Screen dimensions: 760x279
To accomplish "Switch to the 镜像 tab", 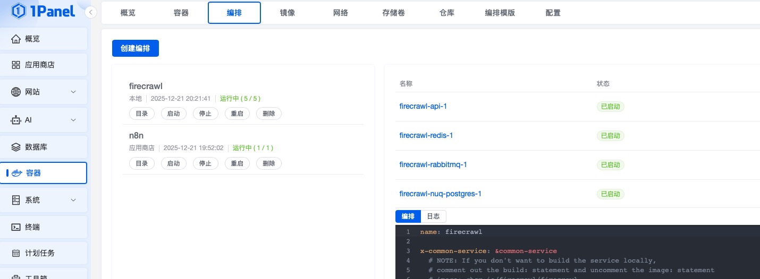I will (x=288, y=13).
